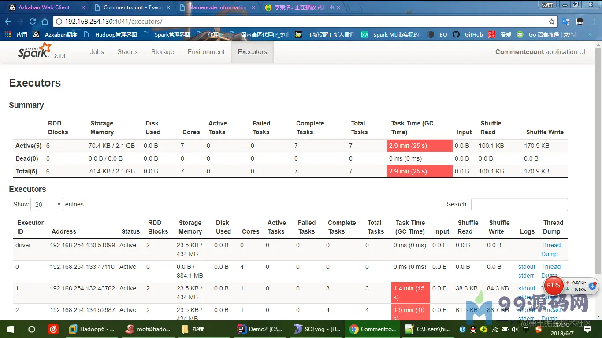602x338 pixels.
Task: Reload the executors page
Action: [x=32, y=22]
